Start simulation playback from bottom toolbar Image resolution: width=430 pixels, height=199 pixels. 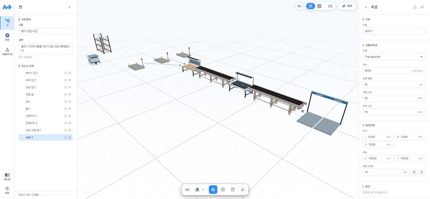[x=223, y=190]
